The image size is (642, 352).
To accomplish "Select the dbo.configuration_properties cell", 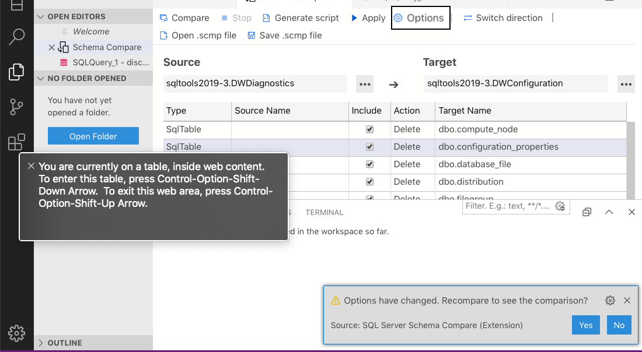I will point(531,147).
